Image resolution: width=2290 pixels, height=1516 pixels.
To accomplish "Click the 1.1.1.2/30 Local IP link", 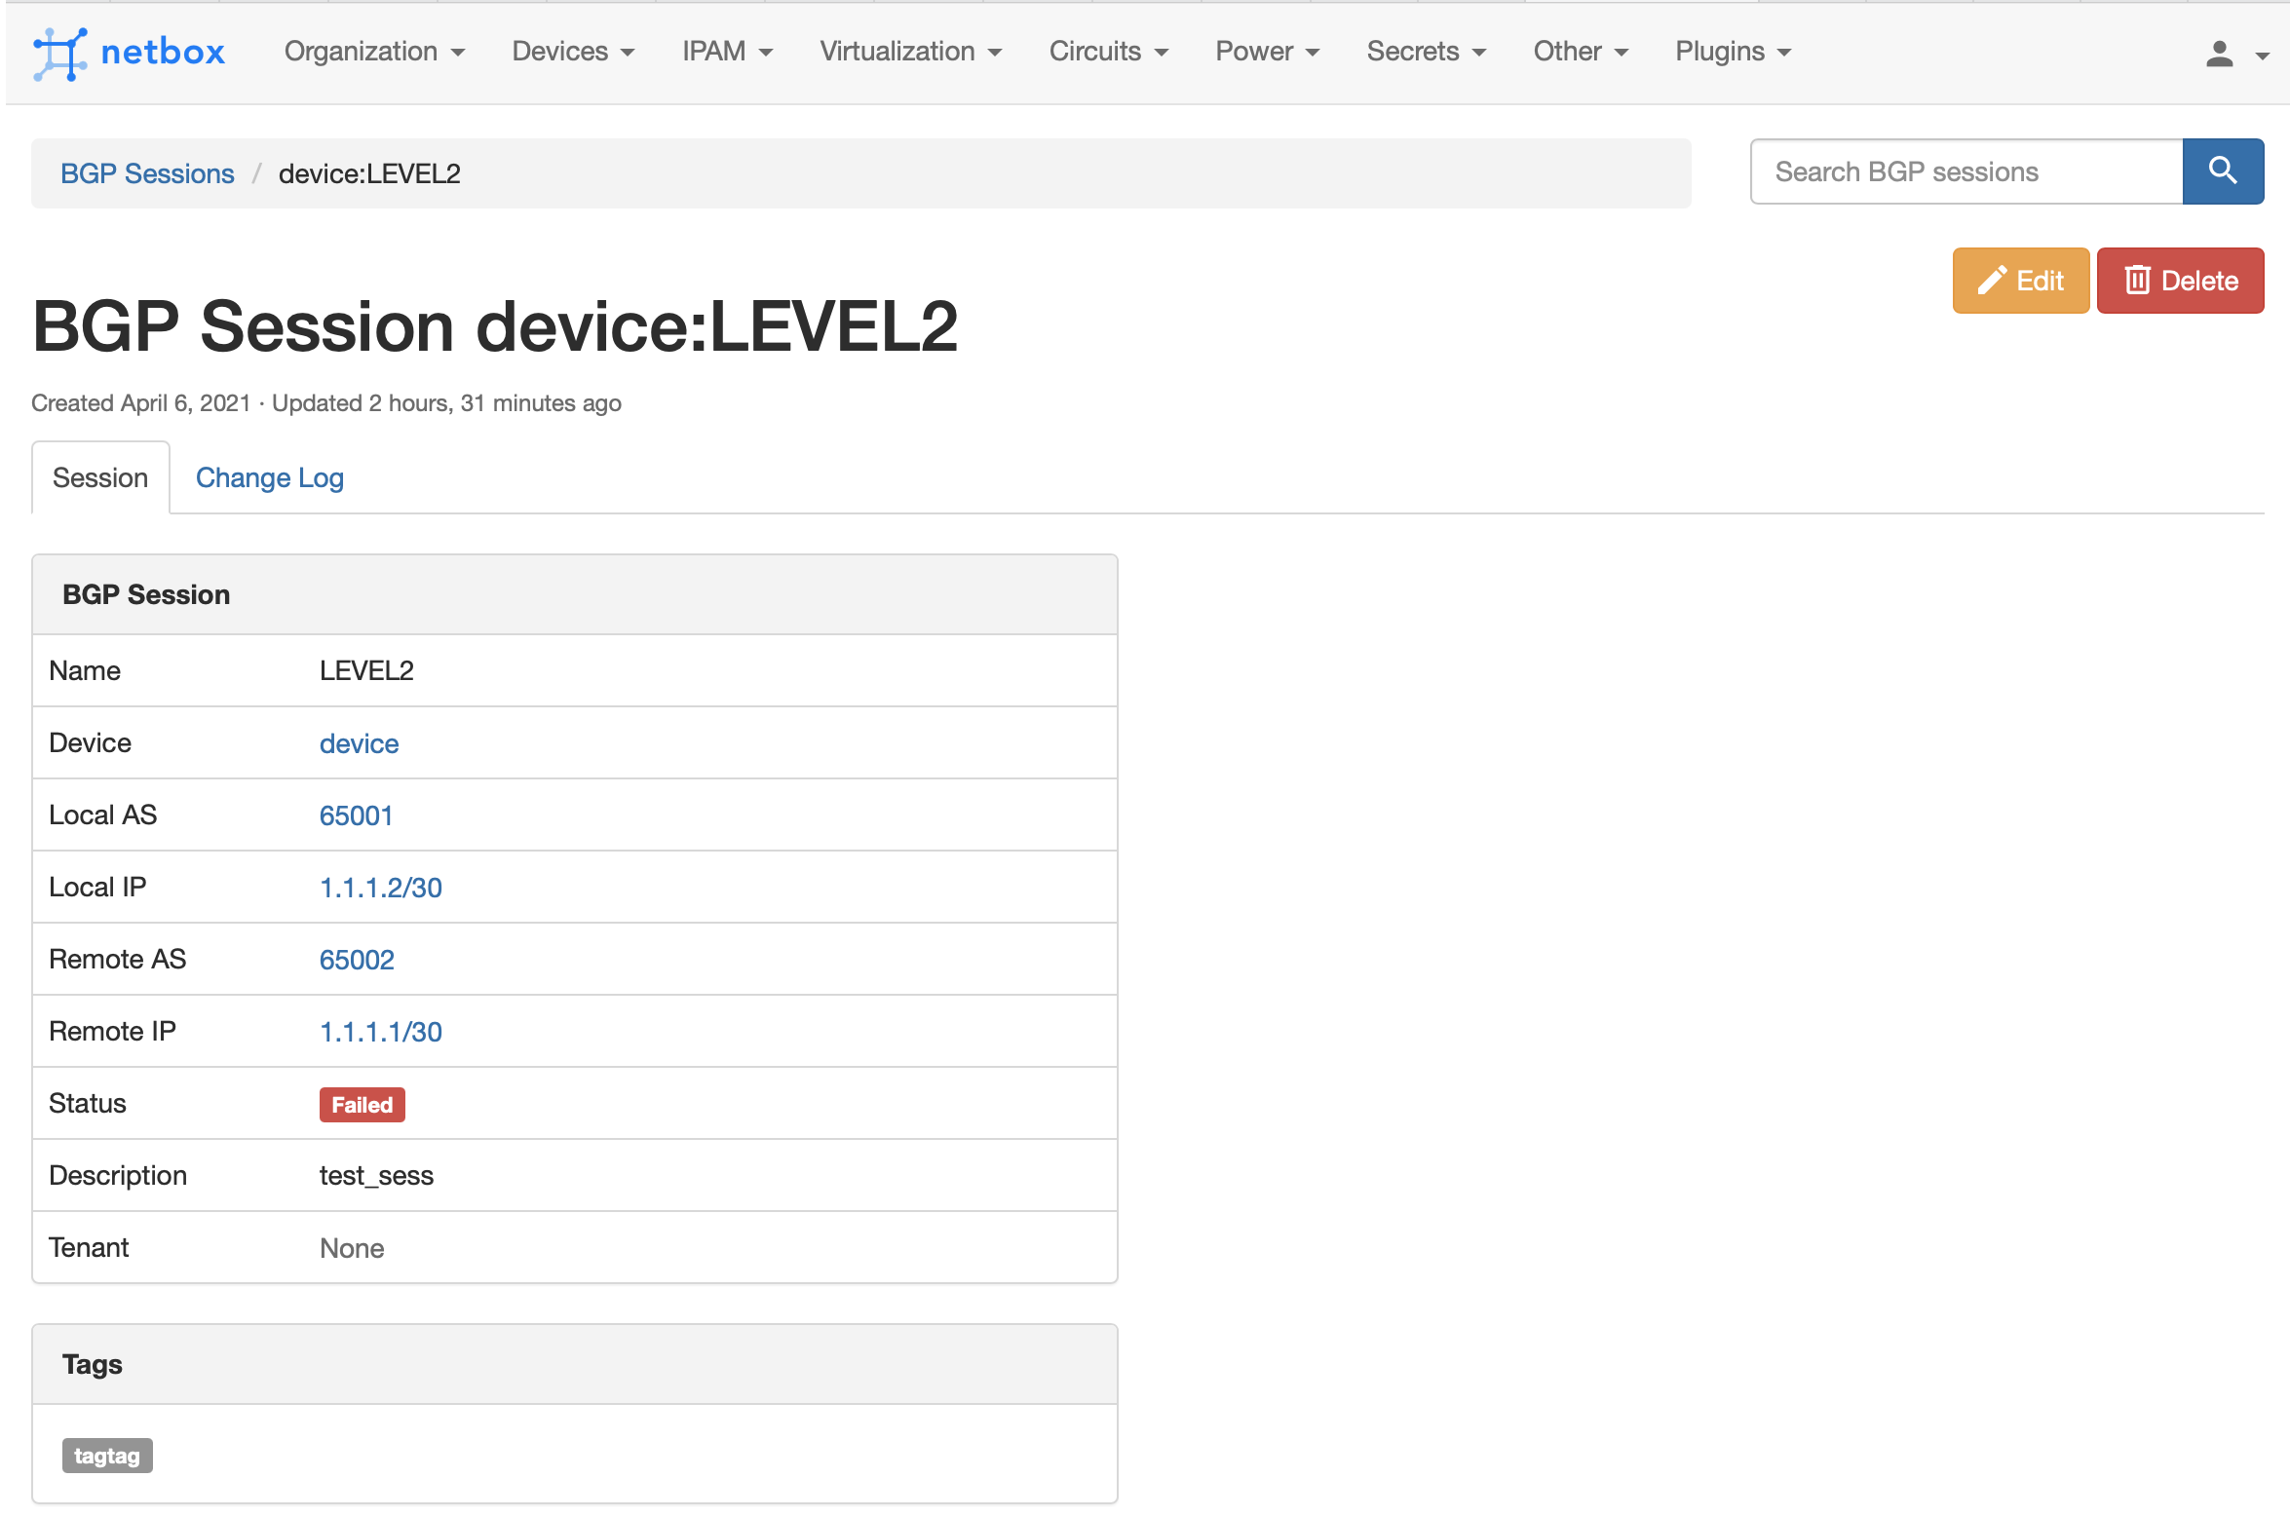I will [383, 887].
